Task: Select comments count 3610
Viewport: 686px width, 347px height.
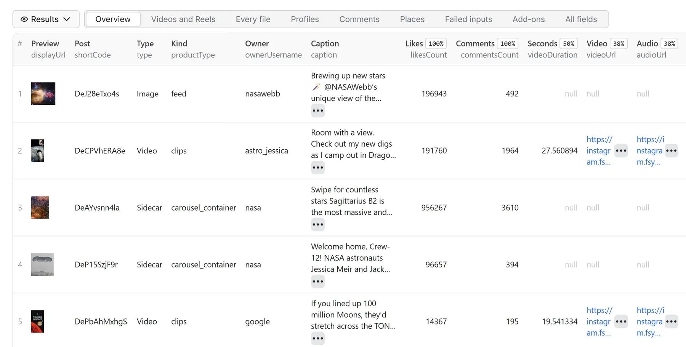Action: pos(510,208)
